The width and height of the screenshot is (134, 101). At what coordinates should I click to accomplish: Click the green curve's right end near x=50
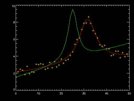(129, 43)
